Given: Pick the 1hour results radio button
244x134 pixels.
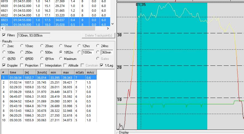Looking at the screenshot, I should pos(61,46).
